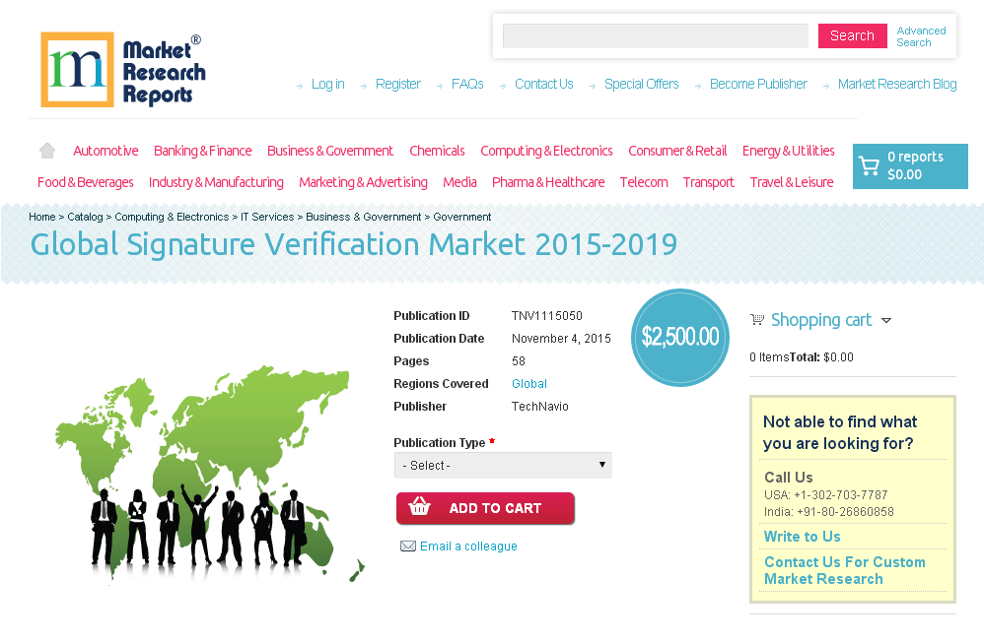Open the Log in link

point(327,84)
